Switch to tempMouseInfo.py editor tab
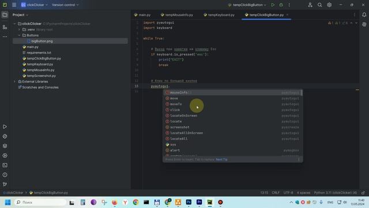 tap(177, 15)
